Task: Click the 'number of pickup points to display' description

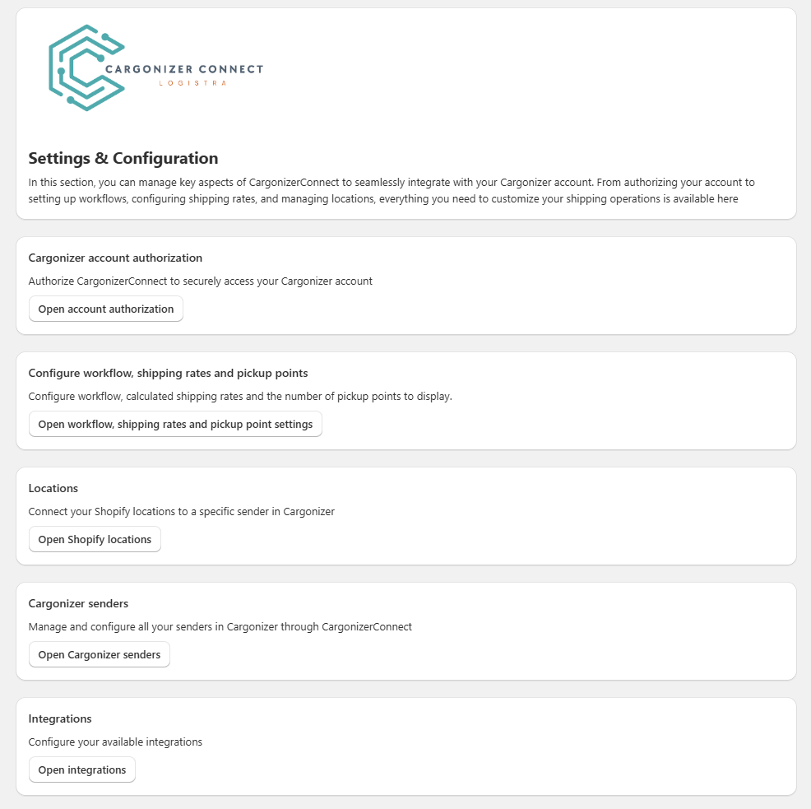Action: pos(240,396)
